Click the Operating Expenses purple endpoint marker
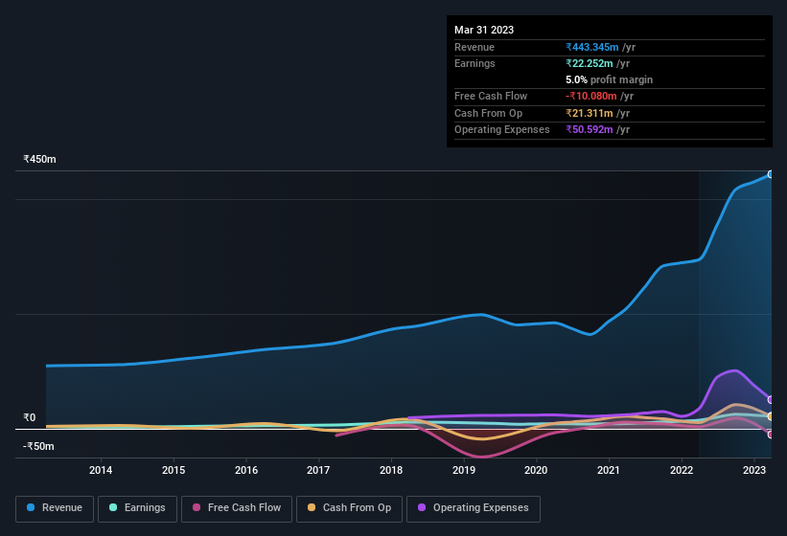 tap(771, 400)
